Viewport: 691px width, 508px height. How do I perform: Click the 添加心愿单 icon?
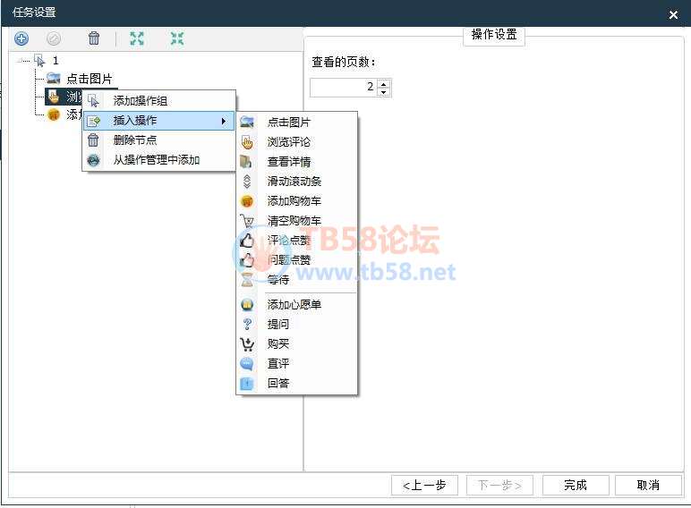pyautogui.click(x=247, y=304)
